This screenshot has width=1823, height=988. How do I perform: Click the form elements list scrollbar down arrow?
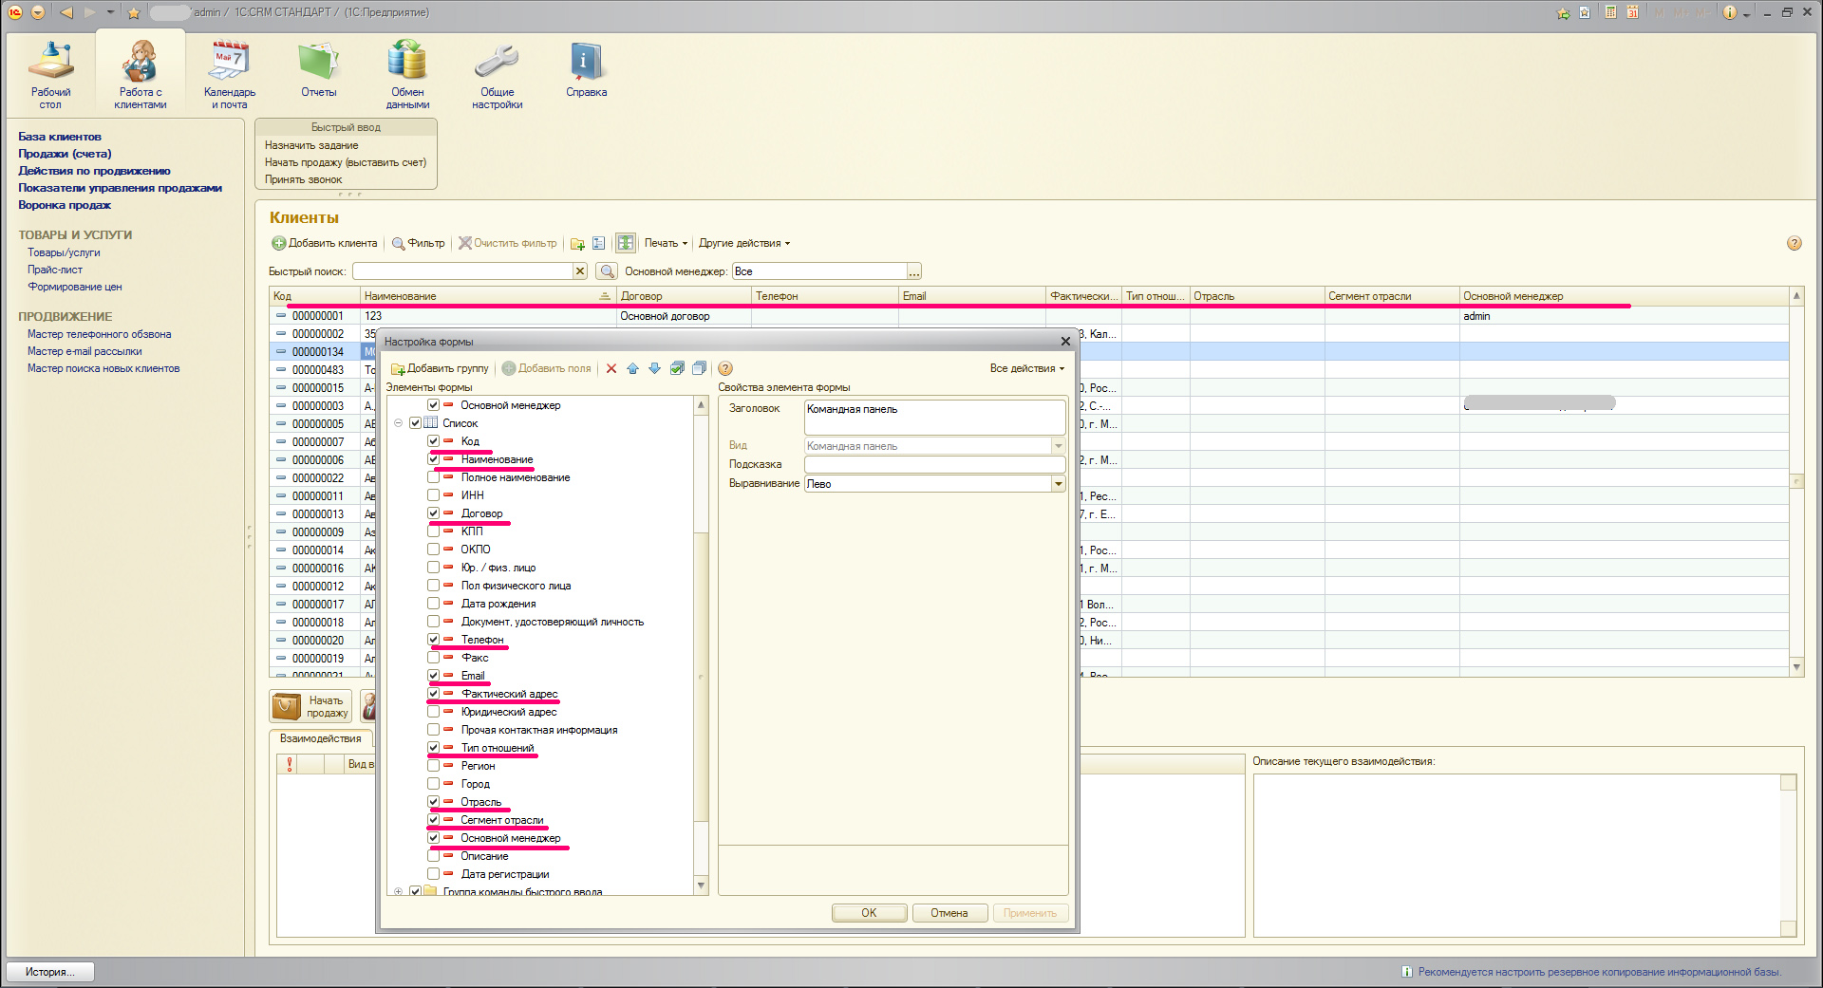pos(702,885)
